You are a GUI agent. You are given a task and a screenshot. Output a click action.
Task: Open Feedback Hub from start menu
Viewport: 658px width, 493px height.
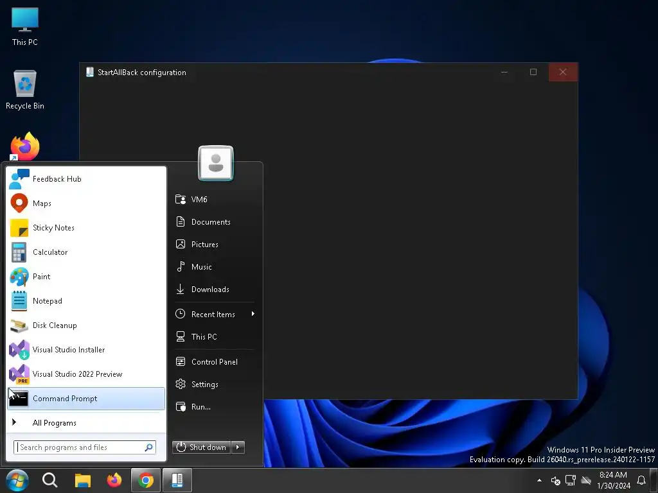coord(86,179)
